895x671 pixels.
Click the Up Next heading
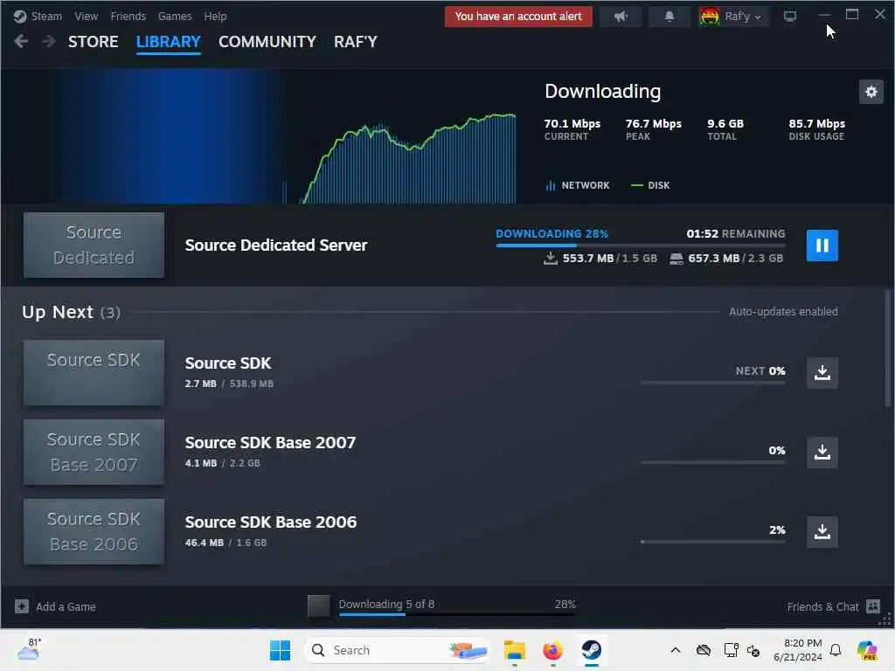[72, 312]
